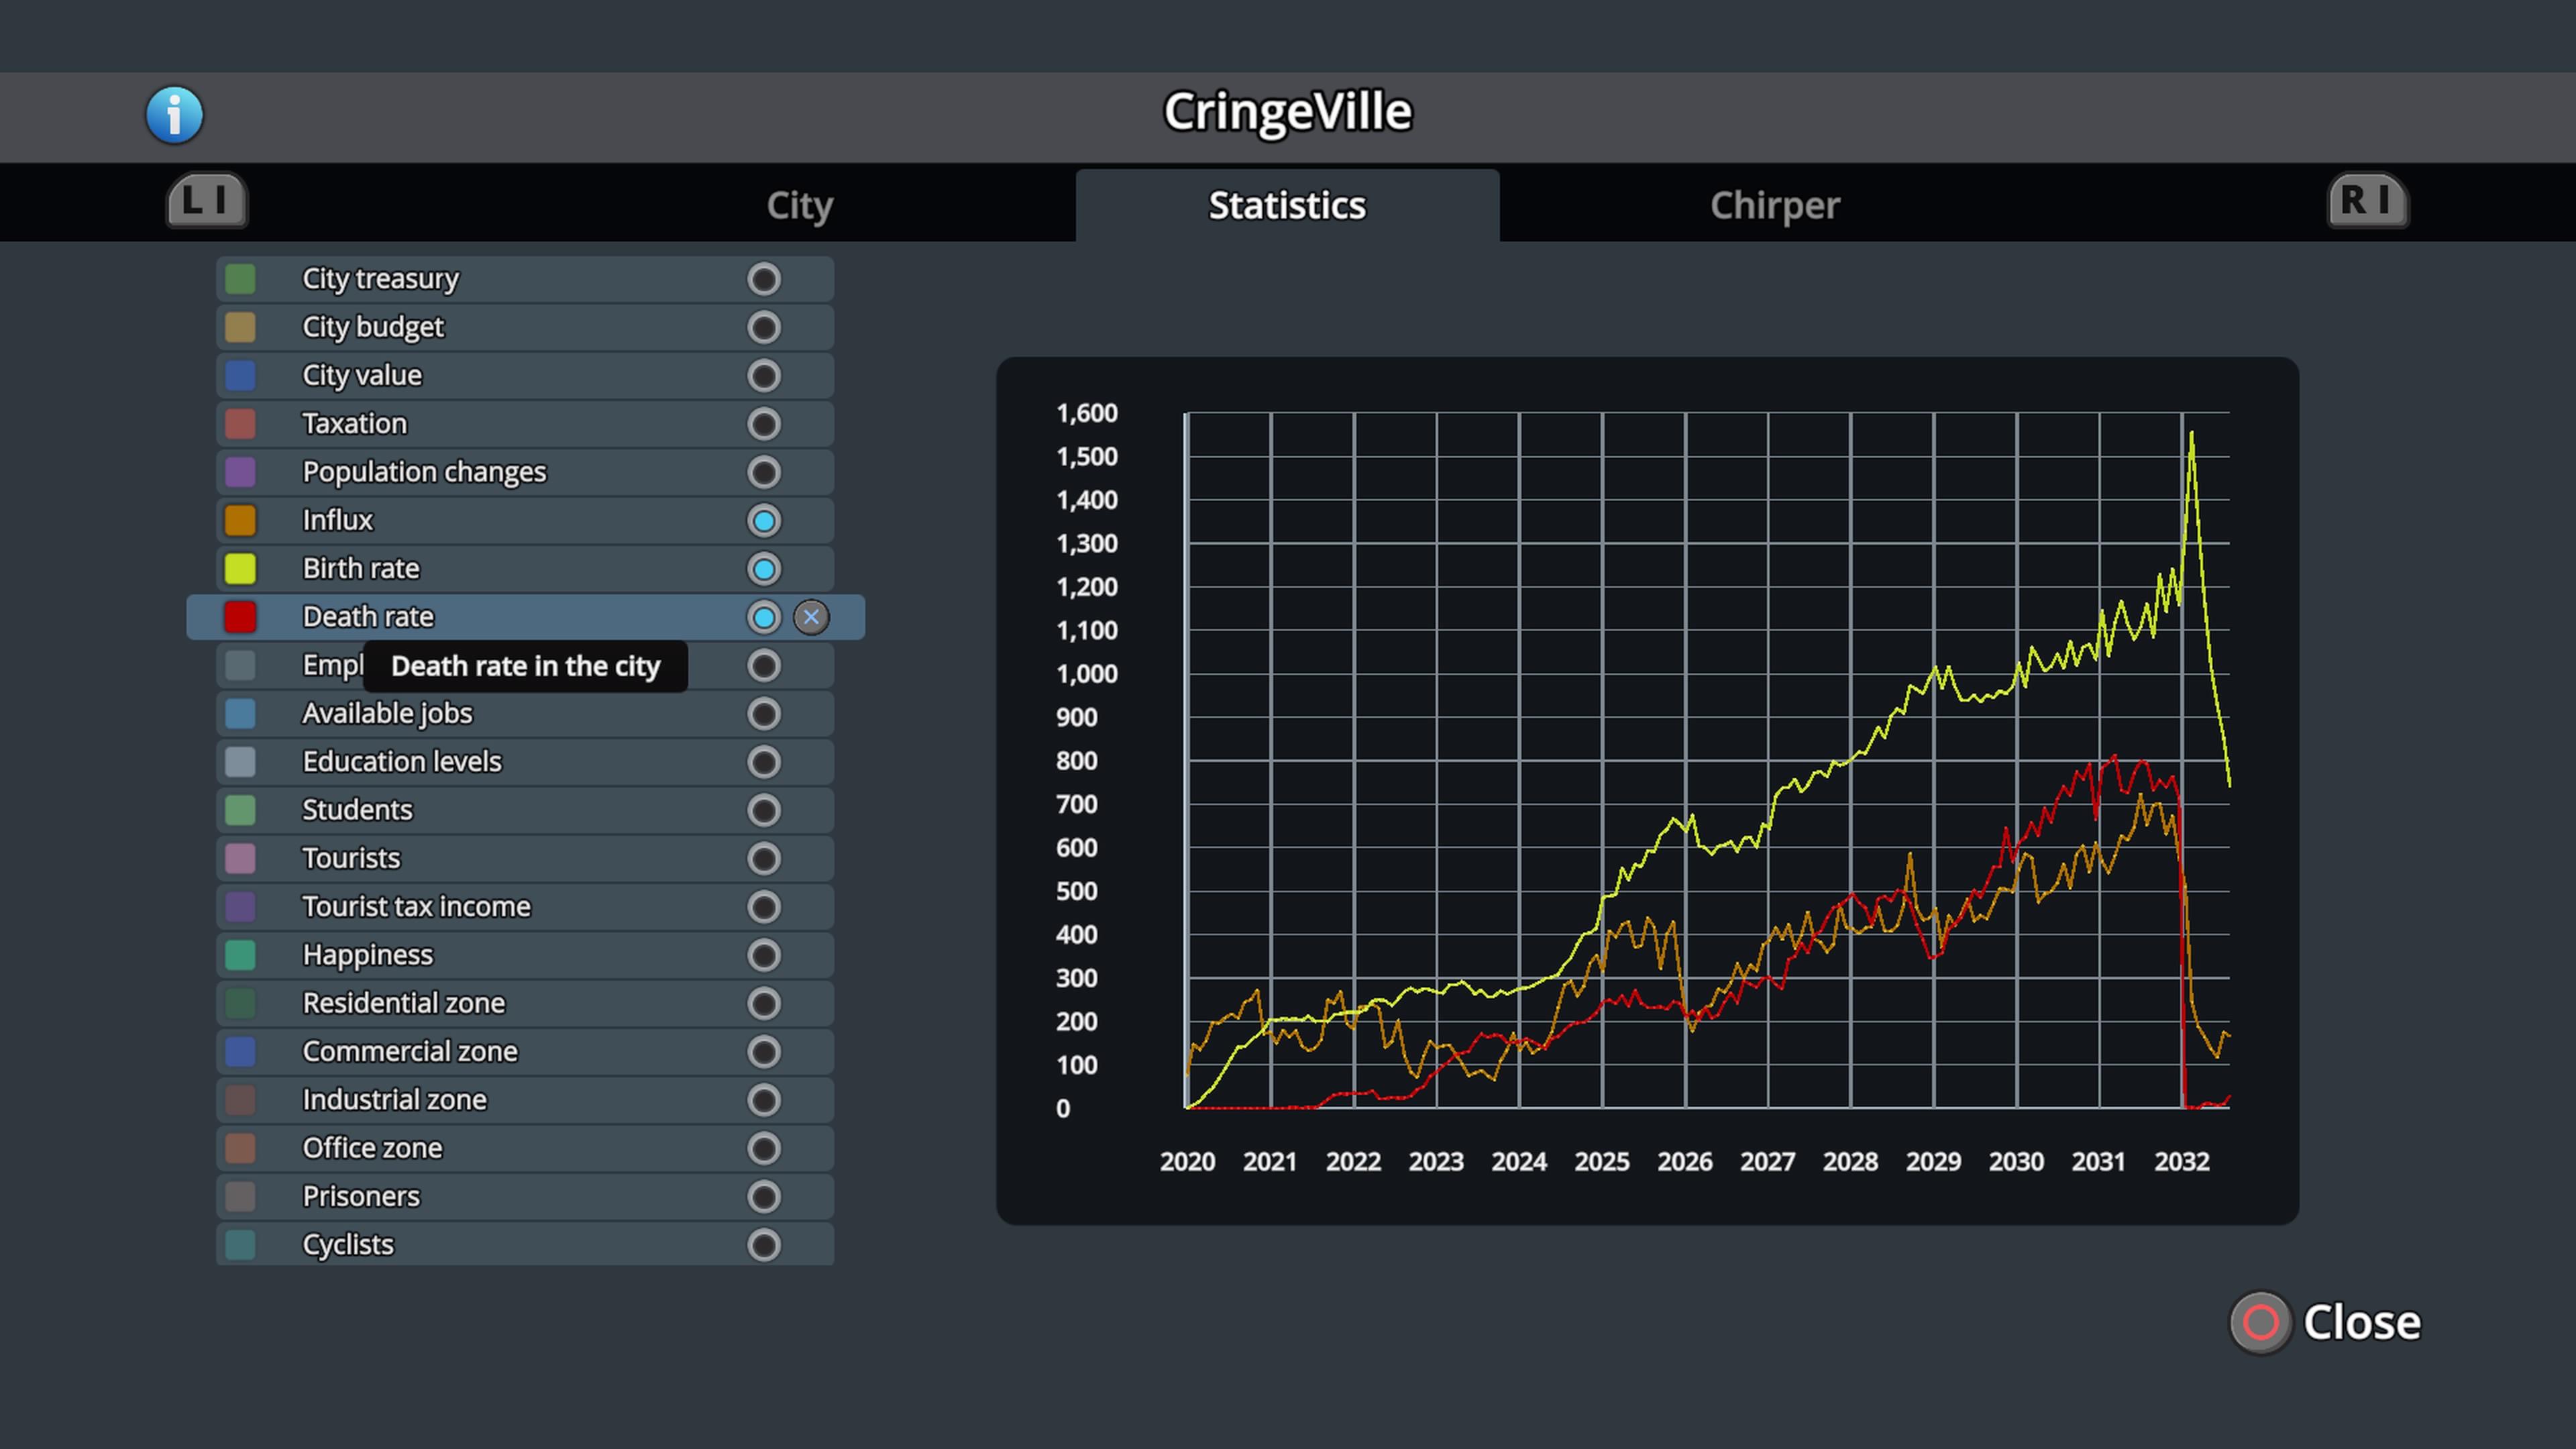Click the X icon beside Death rate

pos(811,617)
